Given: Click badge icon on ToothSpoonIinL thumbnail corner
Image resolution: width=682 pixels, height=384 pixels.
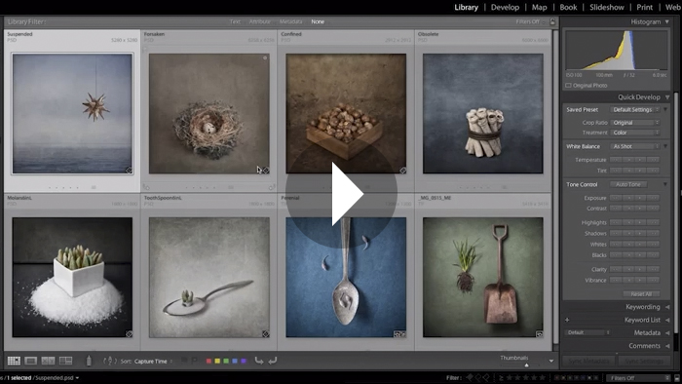Looking at the screenshot, I should (x=266, y=334).
